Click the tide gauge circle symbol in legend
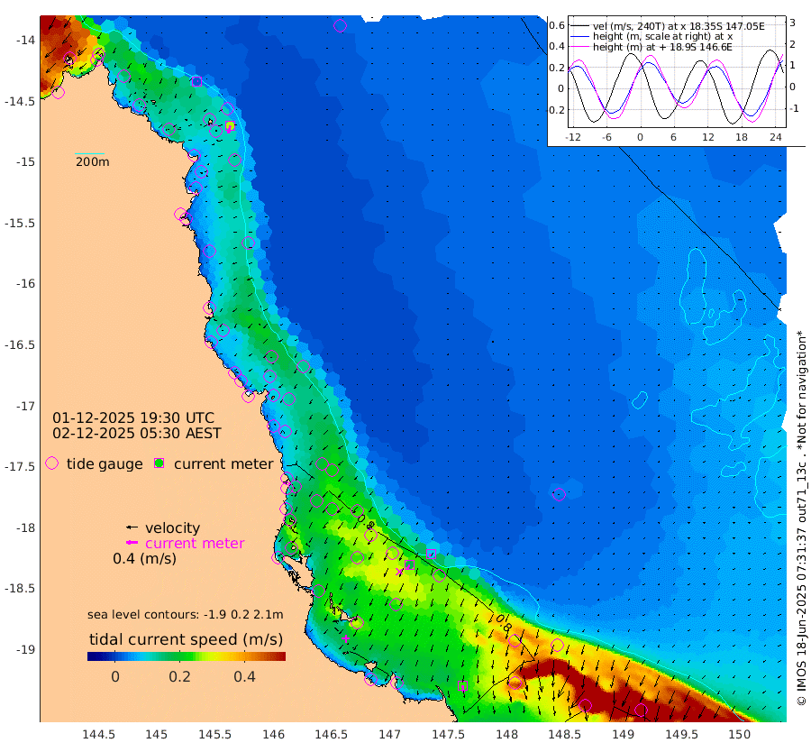The width and height of the screenshot is (811, 752). pyautogui.click(x=51, y=463)
